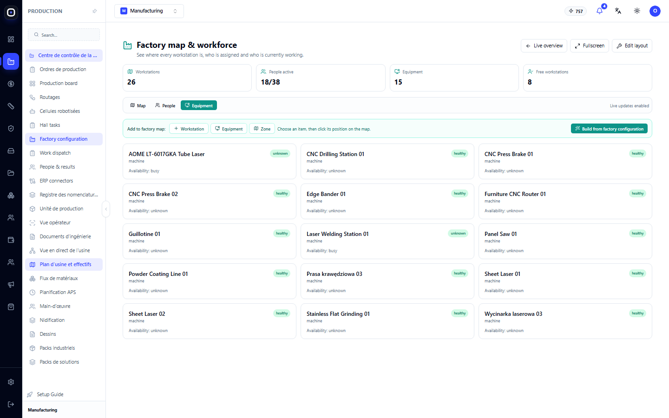Open Factory configuration in the sidebar

coord(64,139)
